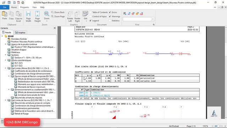This screenshot has height=128, width=227.
Task: Select Matériaux tree item
Action: coord(16,52)
